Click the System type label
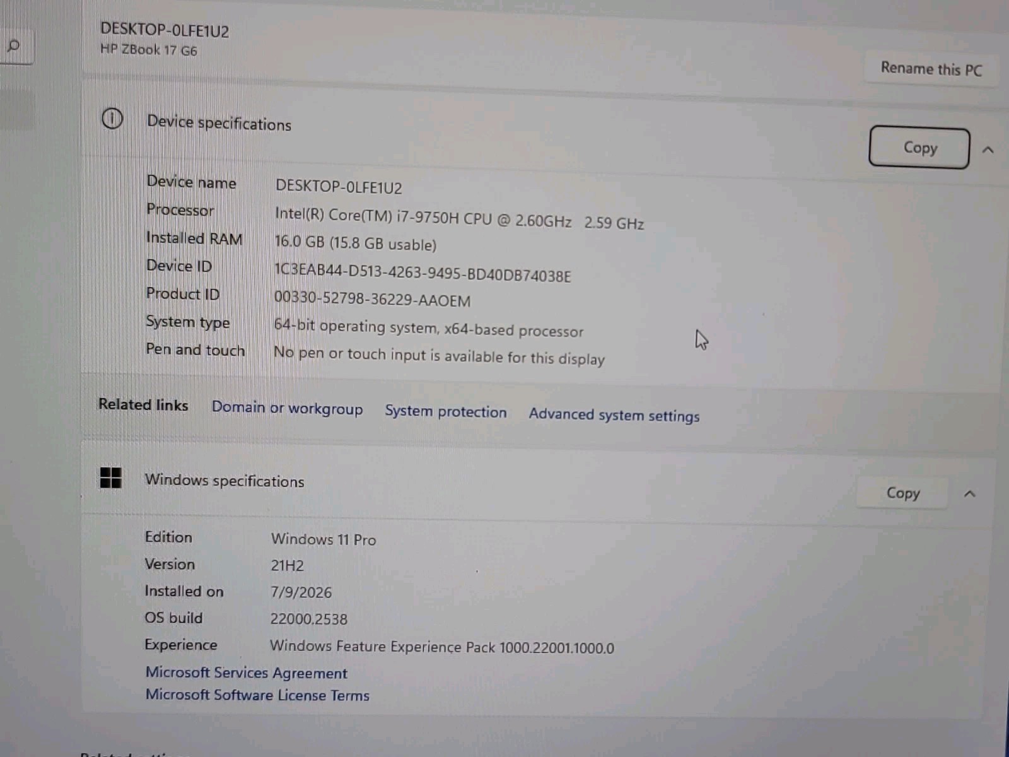This screenshot has height=757, width=1009. tap(188, 322)
